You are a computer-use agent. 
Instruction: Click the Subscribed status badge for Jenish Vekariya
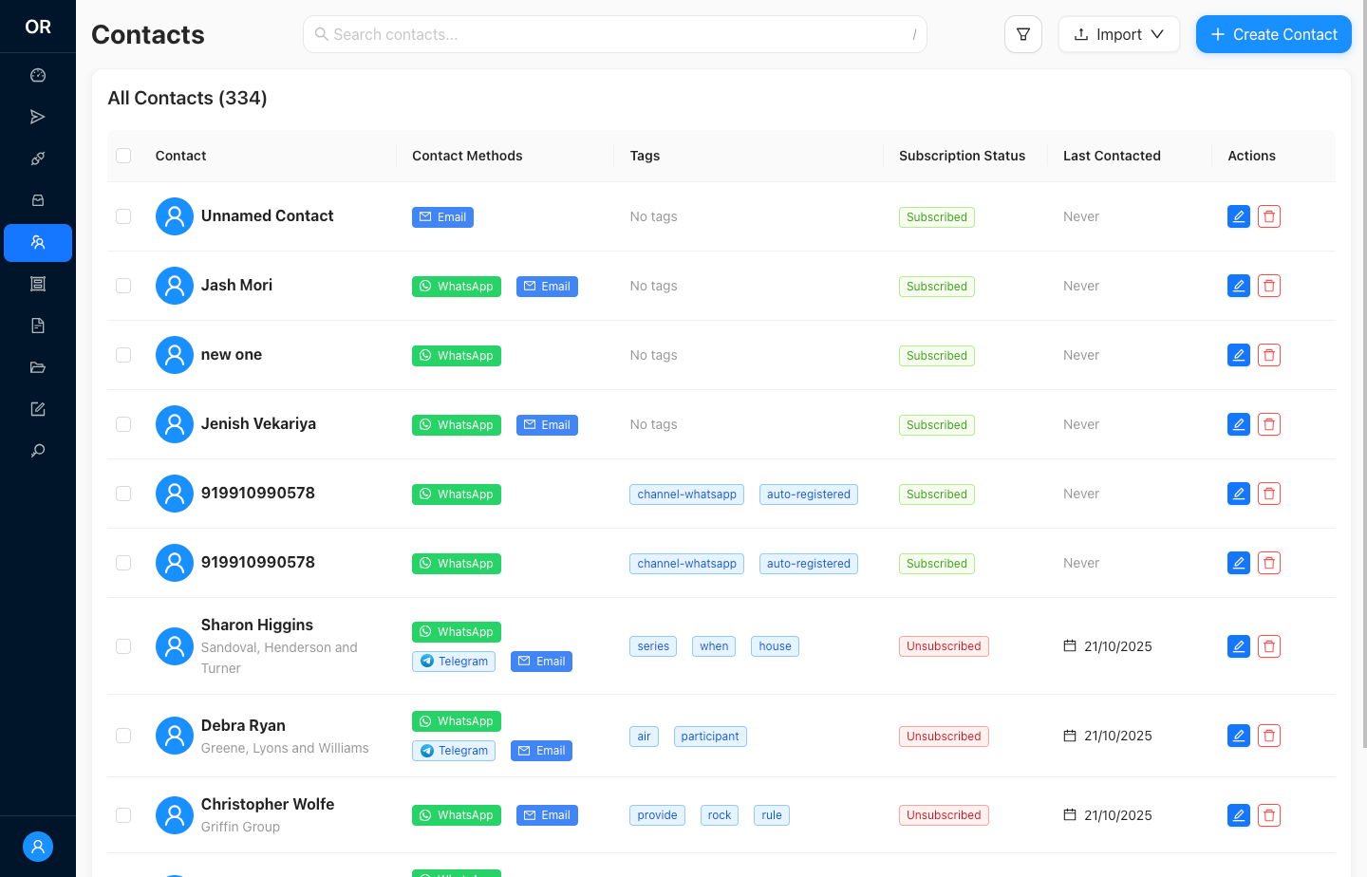(x=937, y=424)
